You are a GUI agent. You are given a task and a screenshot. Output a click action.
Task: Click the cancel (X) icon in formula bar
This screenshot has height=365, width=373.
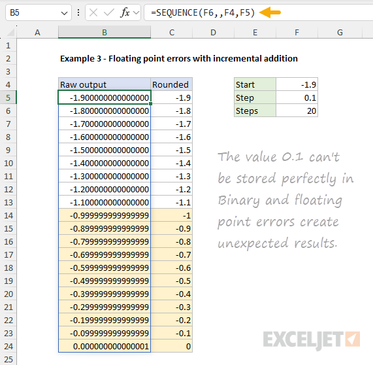pos(93,12)
